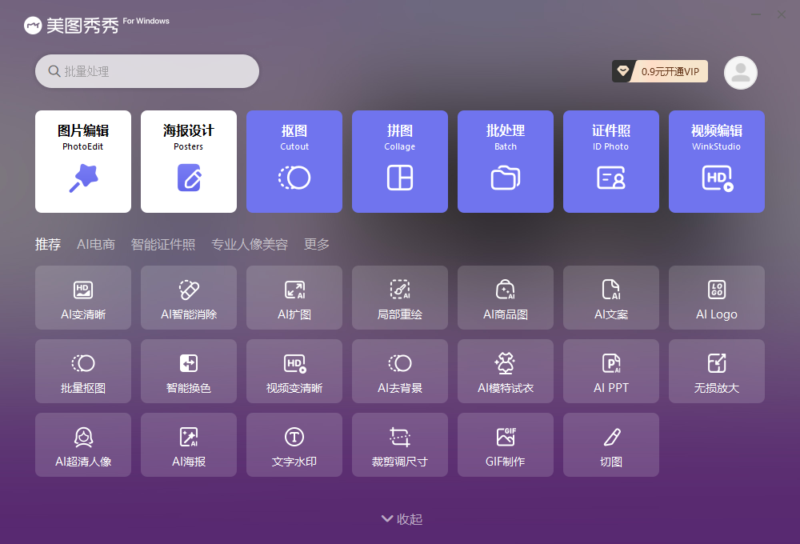Open the 证件照 ID Photo tool
The width and height of the screenshot is (800, 544).
(610, 161)
